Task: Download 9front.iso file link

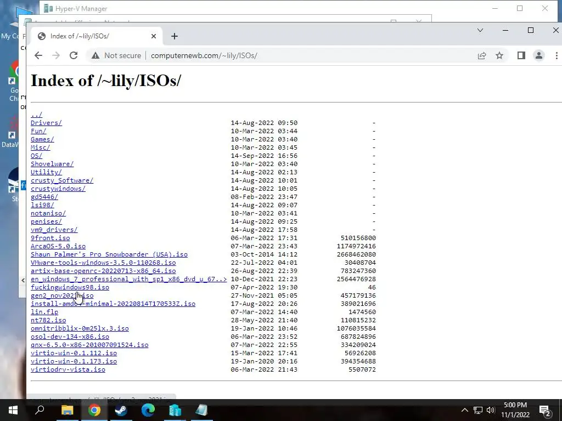Action: coord(50,238)
